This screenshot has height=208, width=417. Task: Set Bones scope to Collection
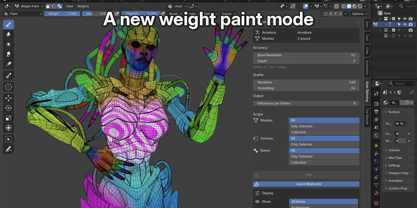click(324, 162)
